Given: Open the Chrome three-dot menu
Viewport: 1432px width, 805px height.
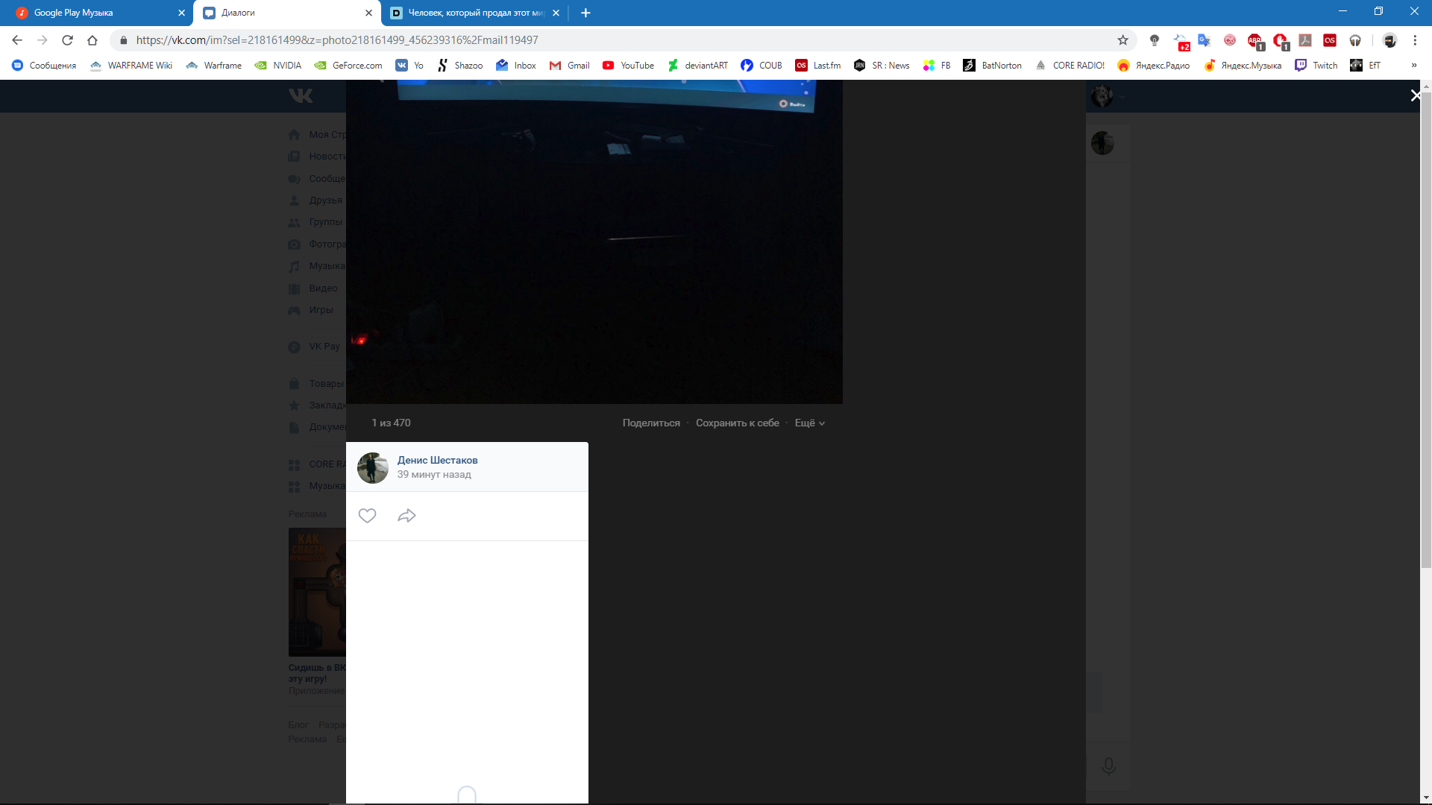Looking at the screenshot, I should [1415, 40].
